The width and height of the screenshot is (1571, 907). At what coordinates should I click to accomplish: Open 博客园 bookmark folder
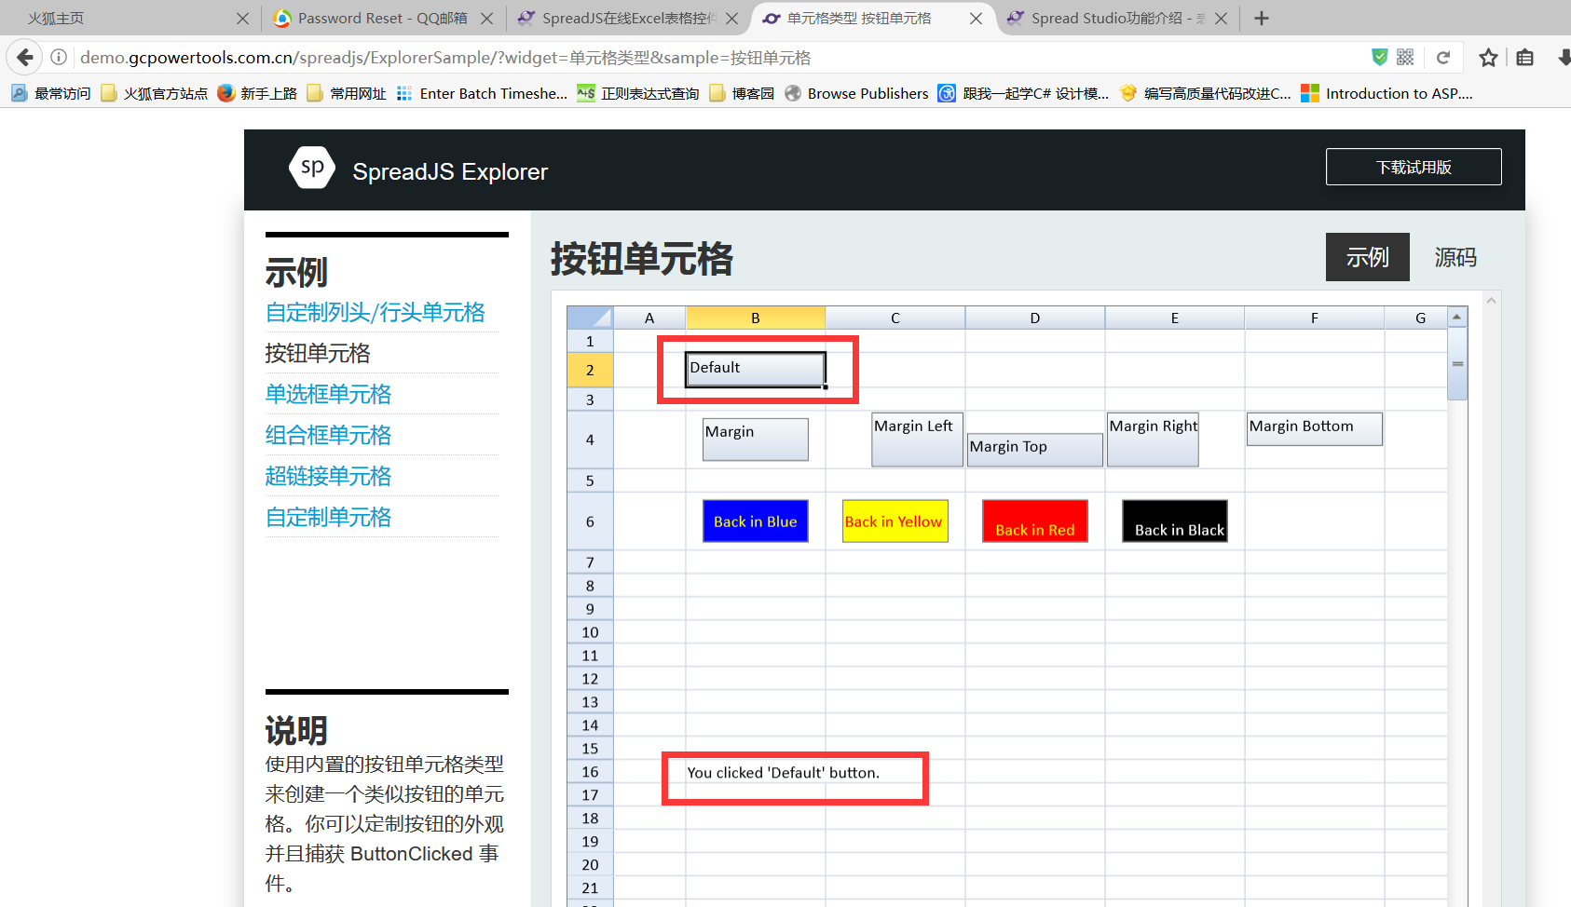[742, 93]
